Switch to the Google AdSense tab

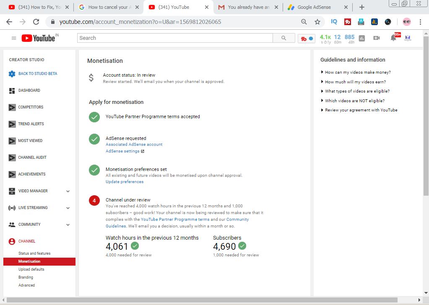pos(314,7)
